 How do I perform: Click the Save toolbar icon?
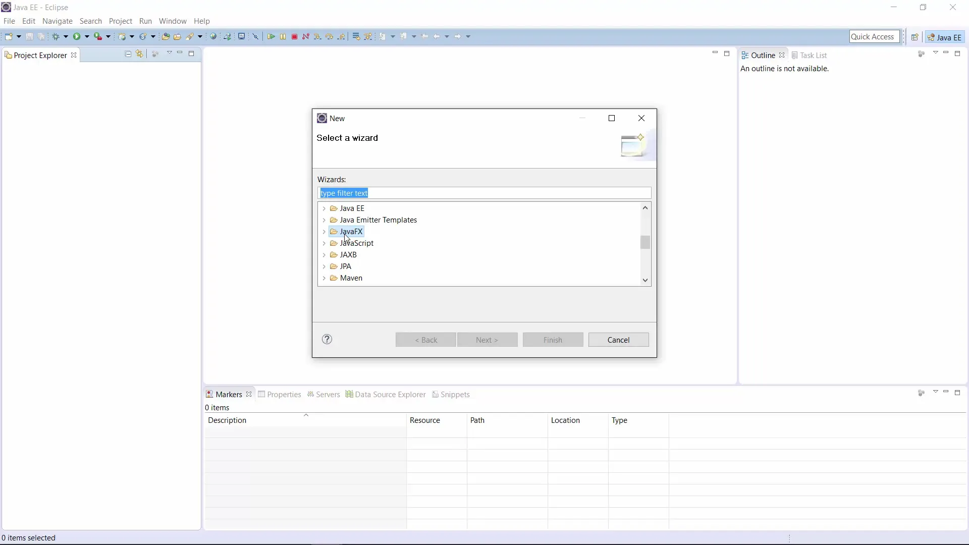29,36
